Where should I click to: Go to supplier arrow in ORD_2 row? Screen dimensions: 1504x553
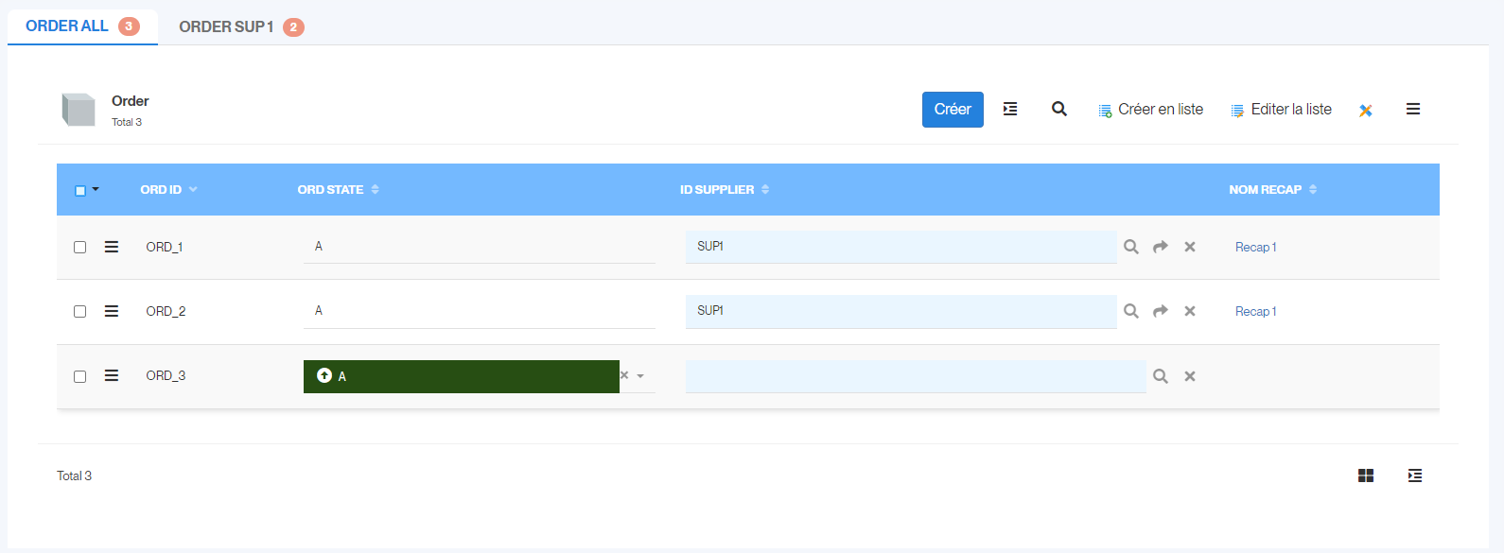click(1161, 311)
